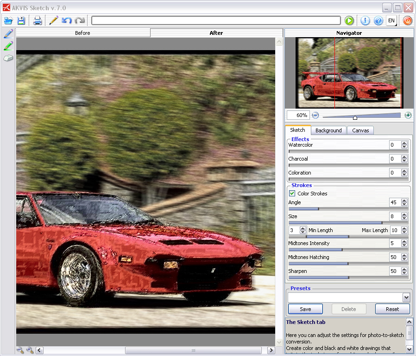The image size is (416, 356).
Task: Click the Save floppy disk icon
Action: pyautogui.click(x=21, y=20)
